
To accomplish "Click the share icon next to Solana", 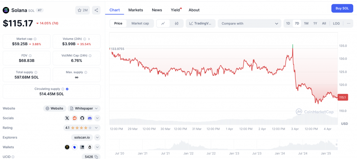I will pyautogui.click(x=96, y=10).
